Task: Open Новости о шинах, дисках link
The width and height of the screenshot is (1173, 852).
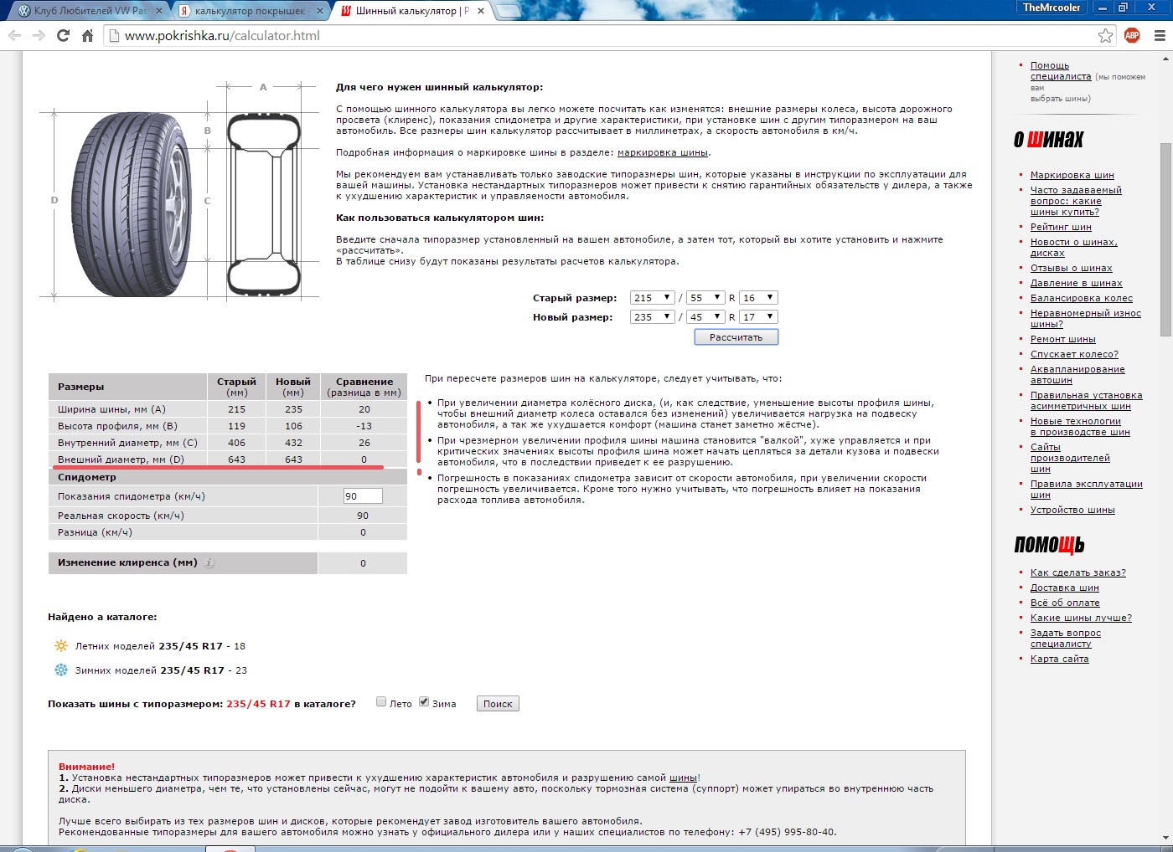Action: 1074,247
